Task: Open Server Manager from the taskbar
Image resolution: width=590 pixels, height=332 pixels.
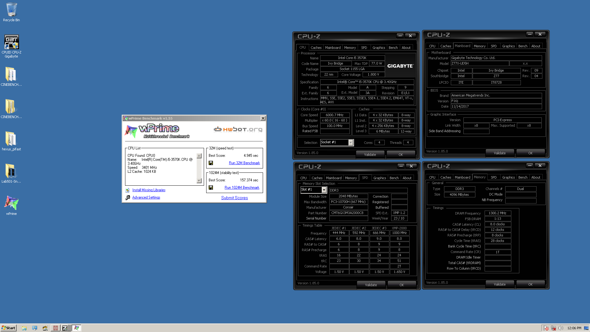Action: click(35, 328)
